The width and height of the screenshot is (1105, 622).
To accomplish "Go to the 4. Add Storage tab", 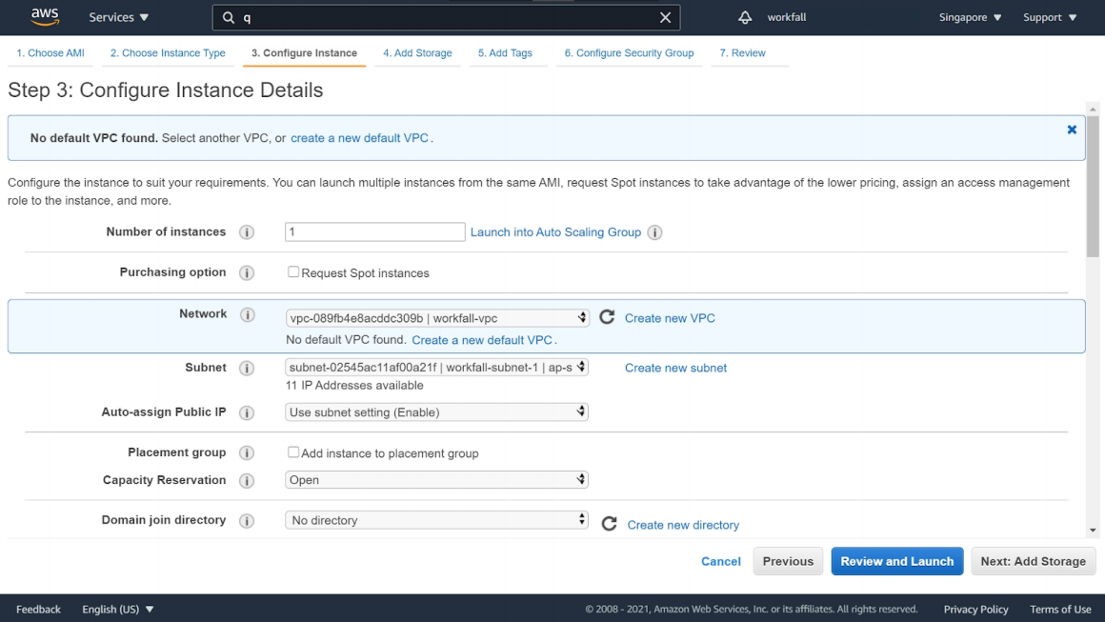I will pyautogui.click(x=417, y=53).
